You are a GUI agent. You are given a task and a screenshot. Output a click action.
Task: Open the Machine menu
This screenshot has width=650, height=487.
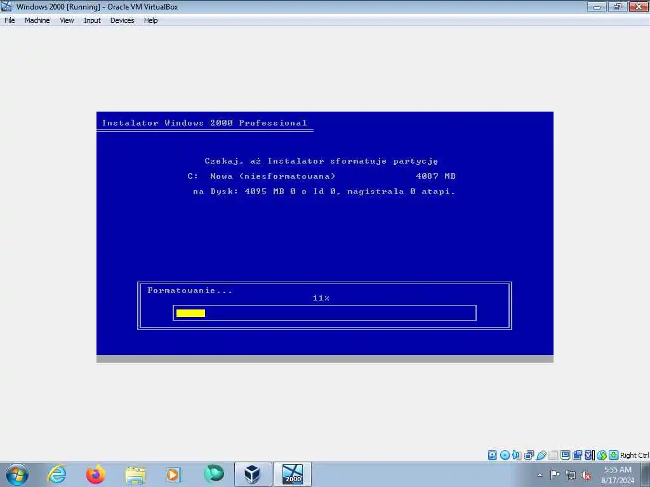[37, 20]
